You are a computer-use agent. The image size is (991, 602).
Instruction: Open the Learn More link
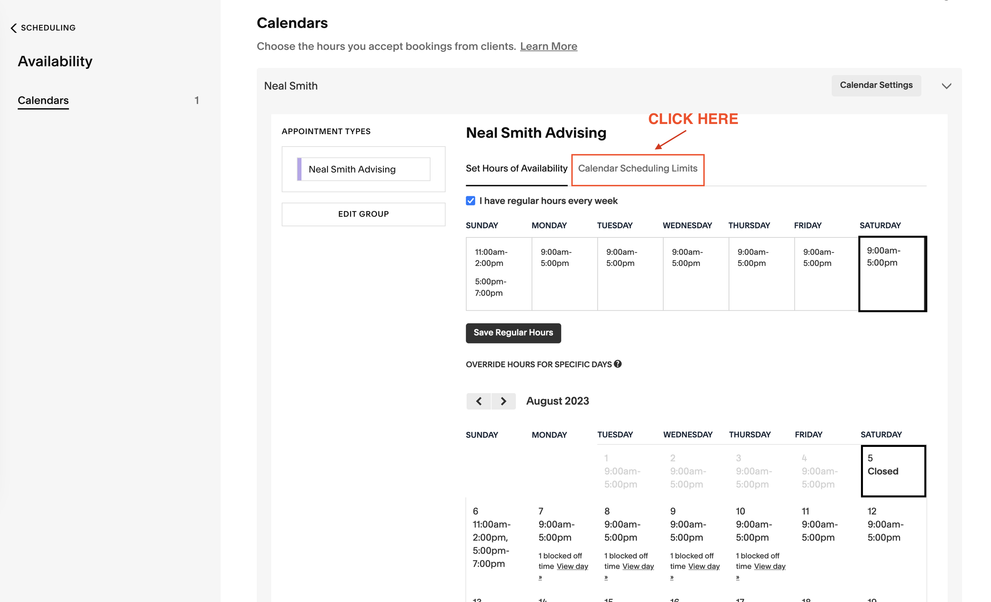tap(549, 47)
